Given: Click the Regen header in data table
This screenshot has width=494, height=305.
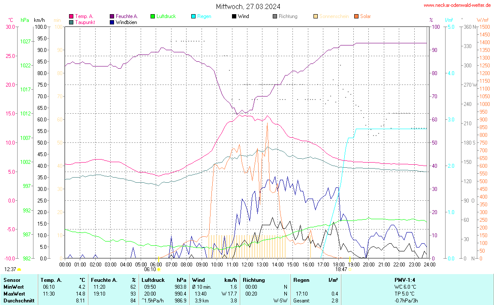Looking at the screenshot, I should 301,280.
